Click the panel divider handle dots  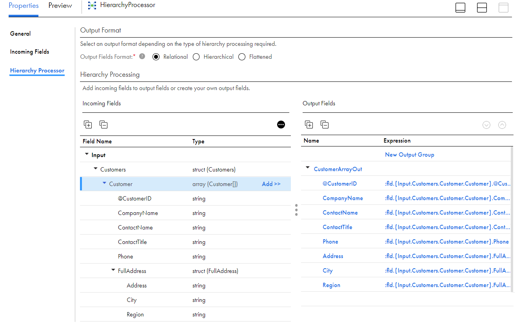296,210
